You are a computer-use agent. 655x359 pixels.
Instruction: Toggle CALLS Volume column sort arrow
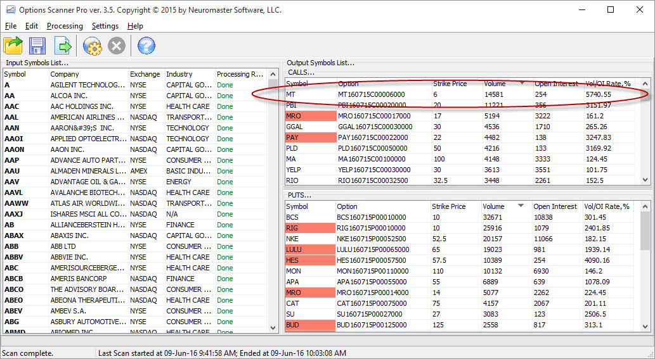coord(522,84)
